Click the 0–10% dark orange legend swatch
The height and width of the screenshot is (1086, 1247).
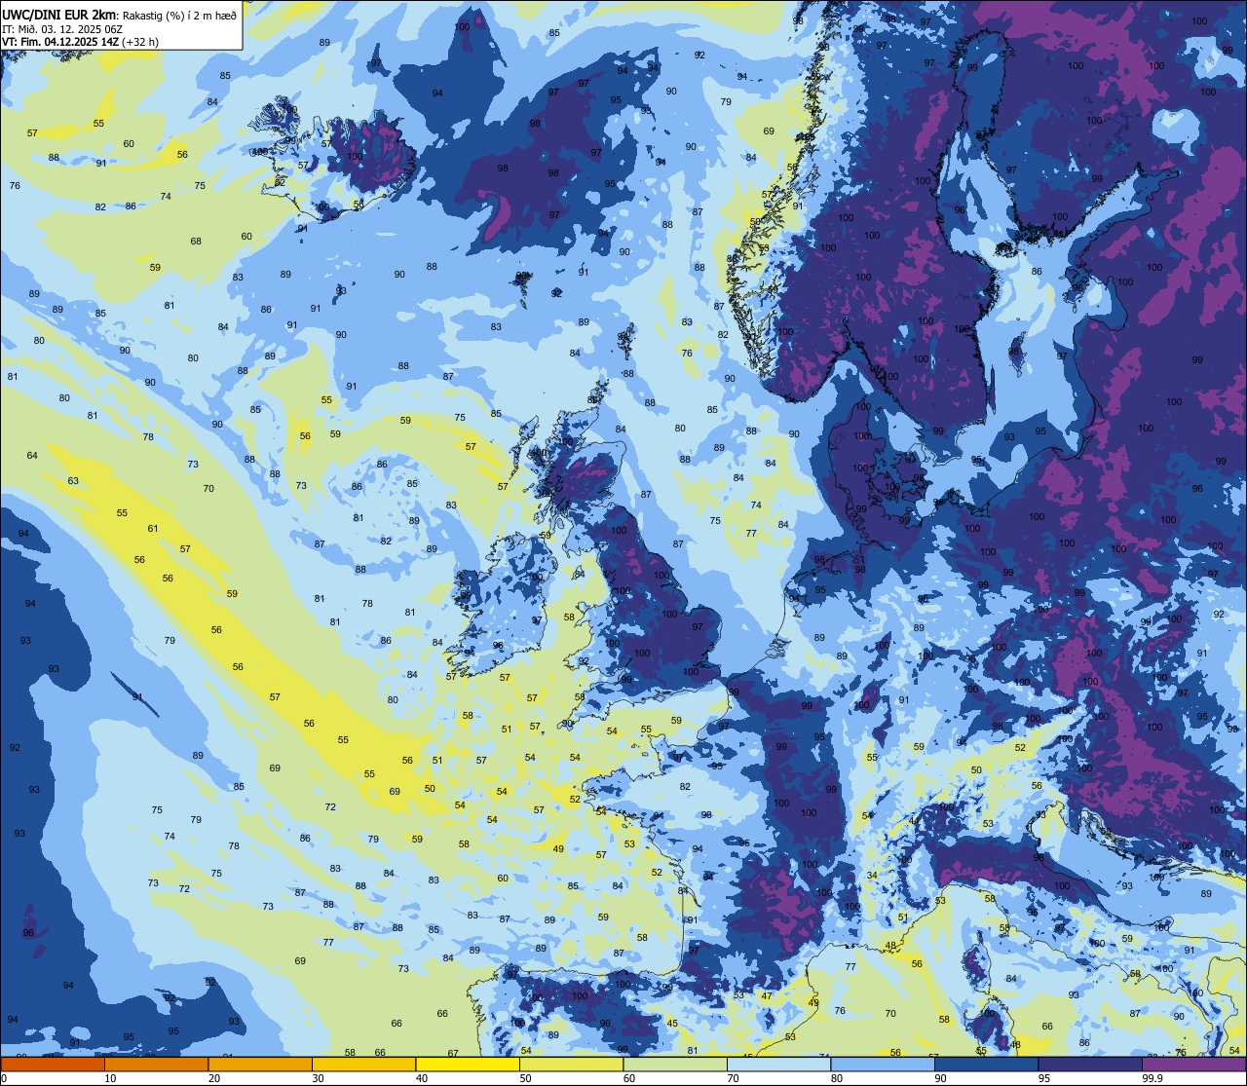tap(53, 1064)
